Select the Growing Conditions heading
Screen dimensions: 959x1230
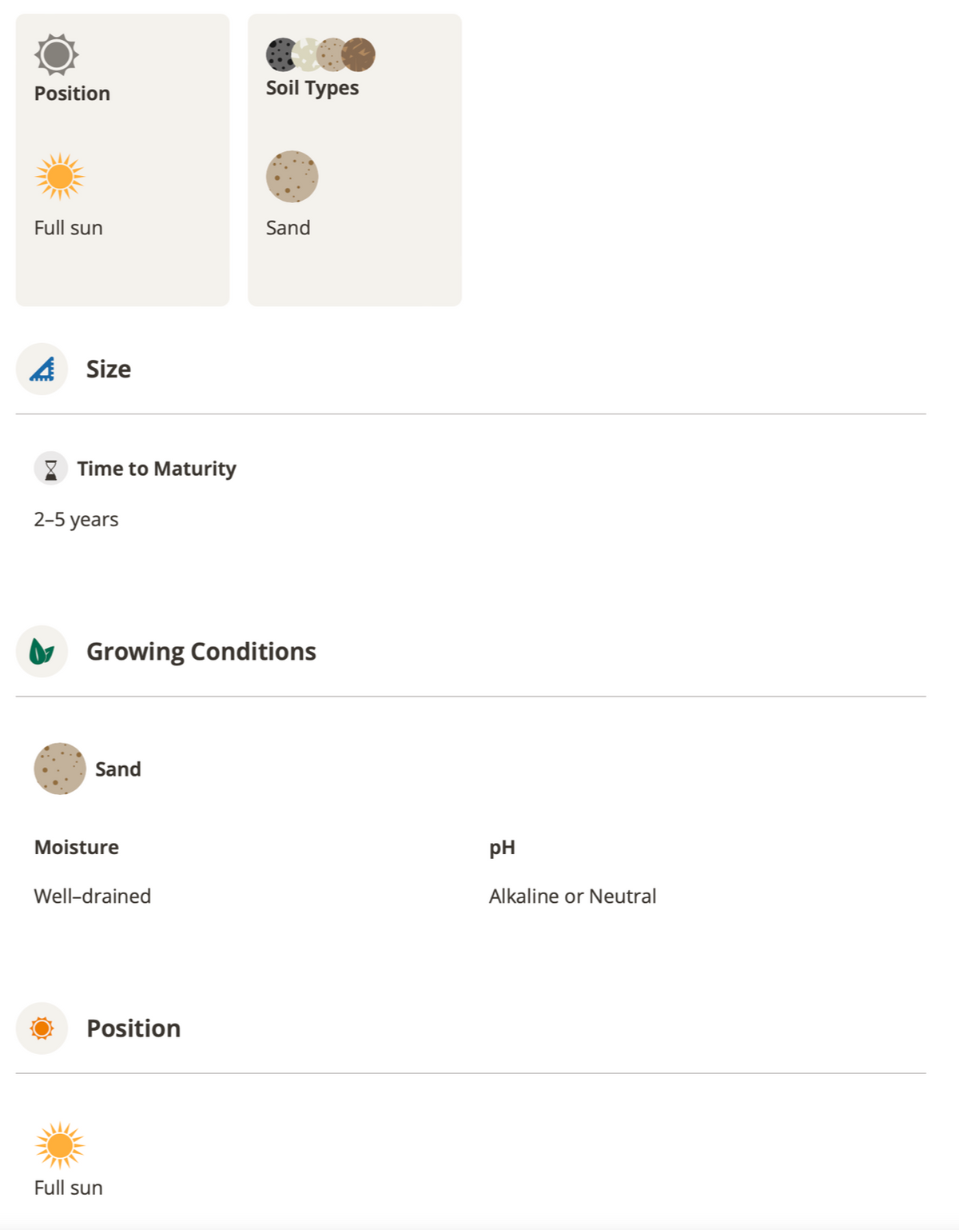(201, 652)
